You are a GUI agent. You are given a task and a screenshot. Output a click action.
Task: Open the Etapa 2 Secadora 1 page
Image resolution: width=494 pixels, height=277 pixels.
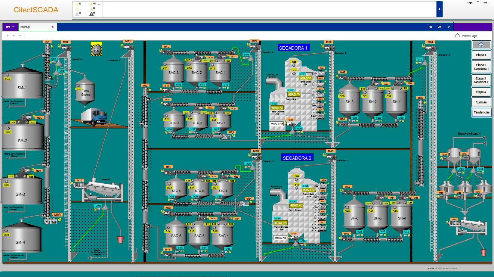[x=481, y=67]
